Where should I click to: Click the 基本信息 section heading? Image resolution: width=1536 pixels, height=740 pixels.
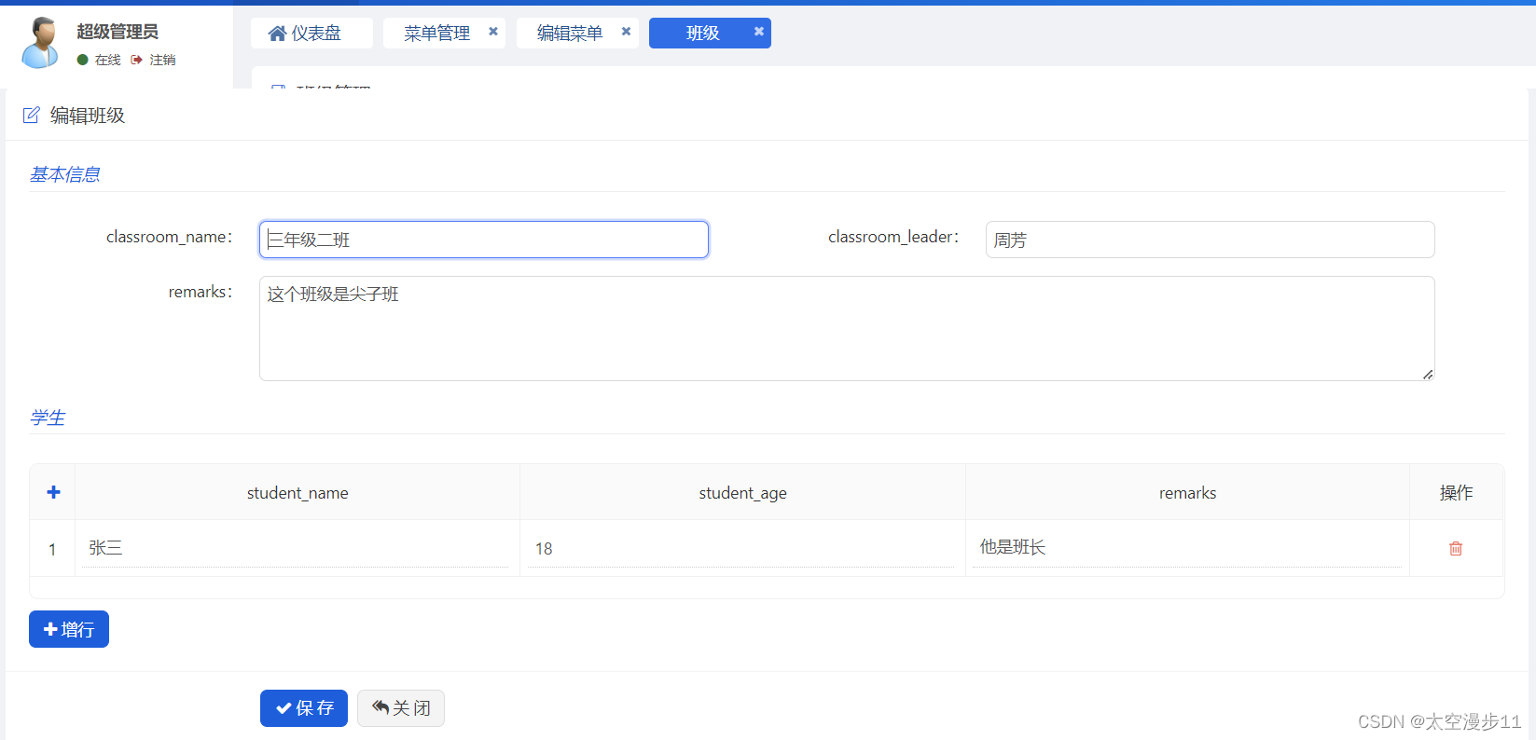65,174
